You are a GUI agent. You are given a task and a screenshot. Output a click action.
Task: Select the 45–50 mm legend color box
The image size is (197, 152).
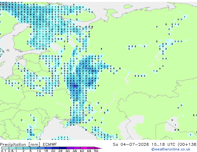click(x=91, y=148)
